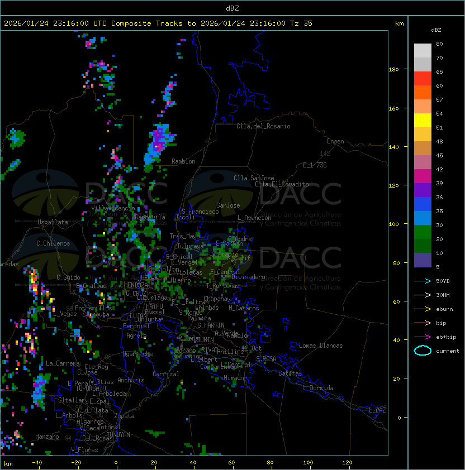Click the L_Dormida map label
465x470 pixels.
pyautogui.click(x=318, y=388)
